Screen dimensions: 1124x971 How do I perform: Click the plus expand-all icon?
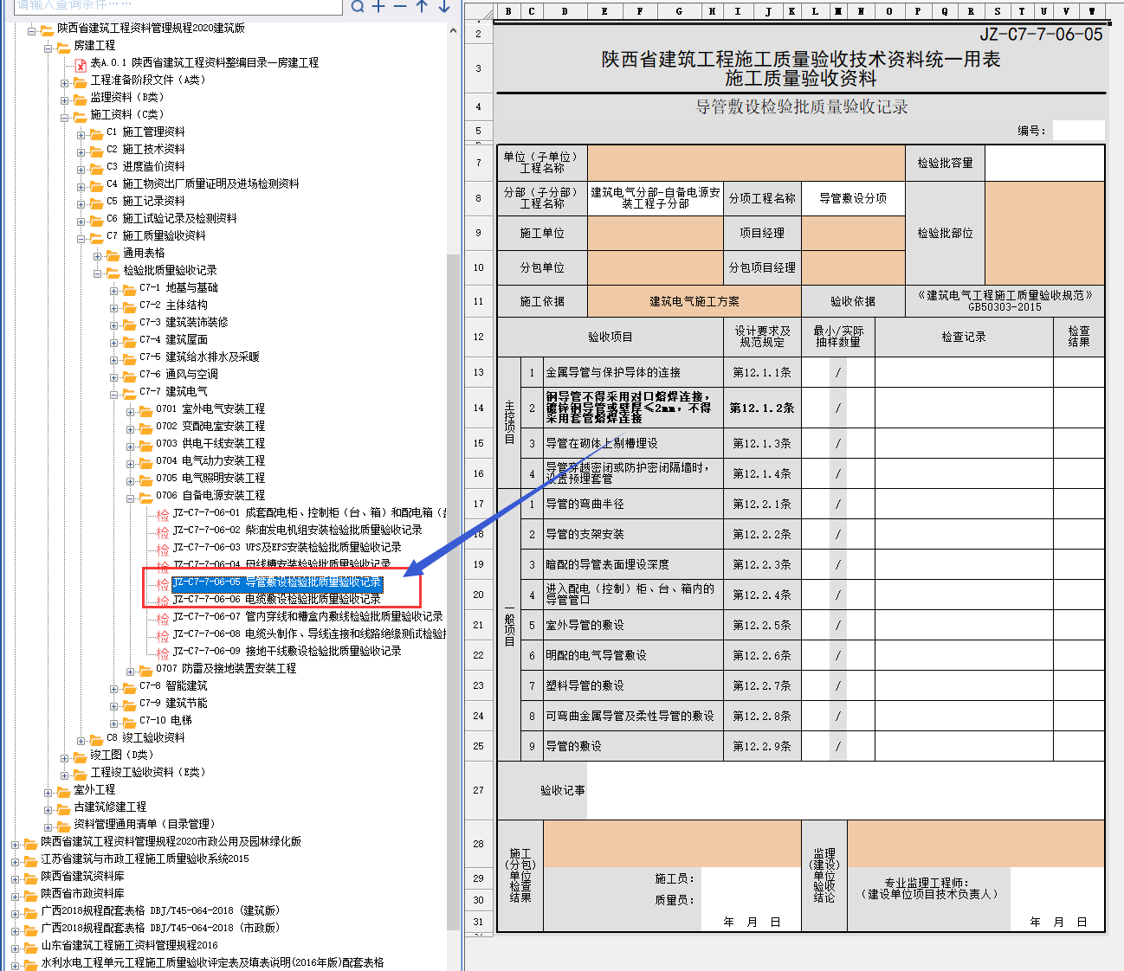click(x=378, y=6)
